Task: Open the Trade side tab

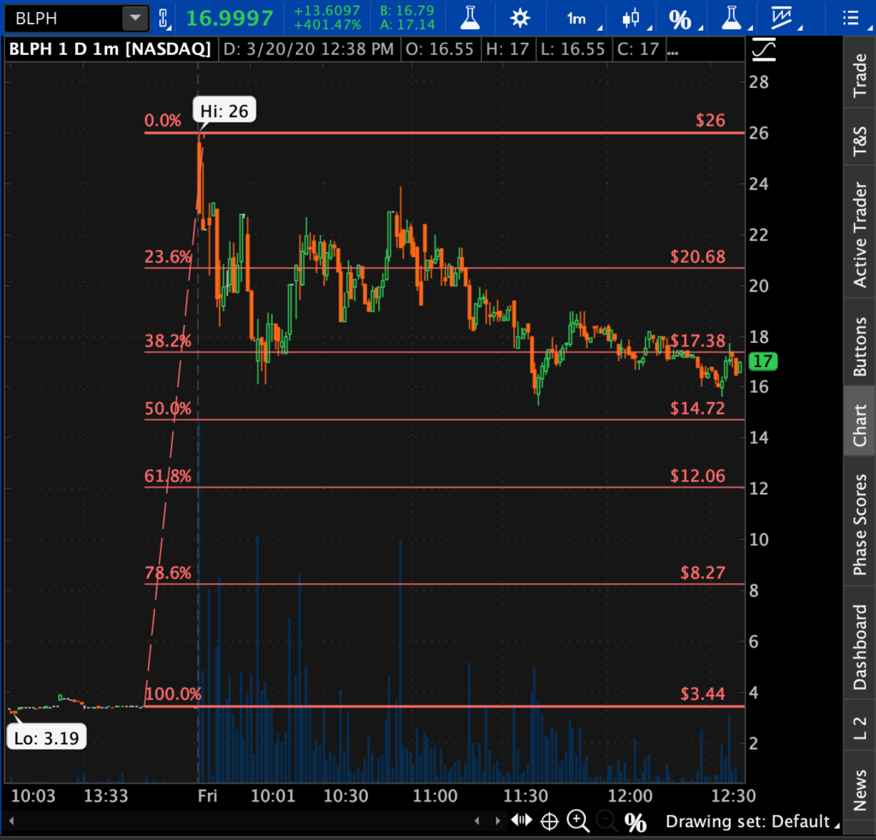Action: pyautogui.click(x=860, y=76)
